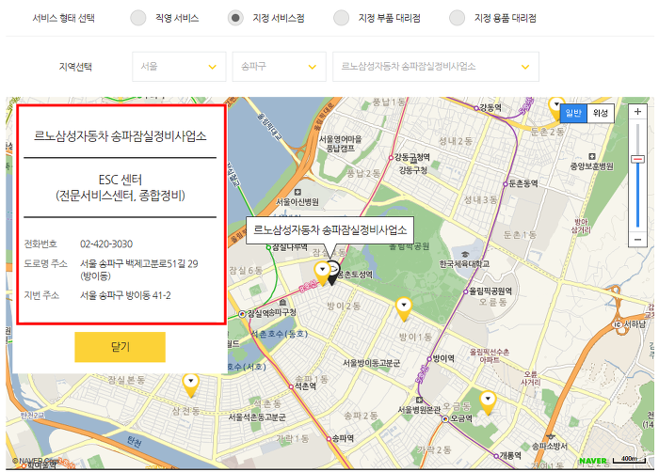This screenshot has width=659, height=472.
Task: Click the phone number 02-420-3030
Action: pos(106,244)
